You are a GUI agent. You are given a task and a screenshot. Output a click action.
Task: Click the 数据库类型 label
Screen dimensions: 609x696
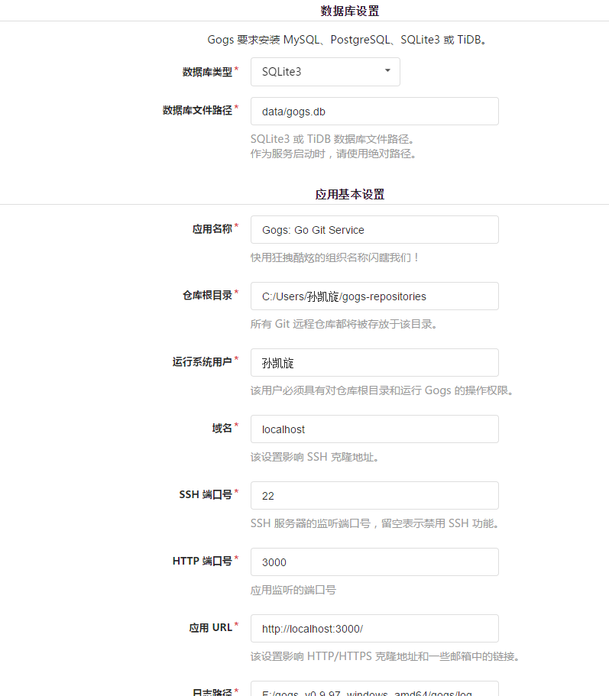click(x=207, y=72)
